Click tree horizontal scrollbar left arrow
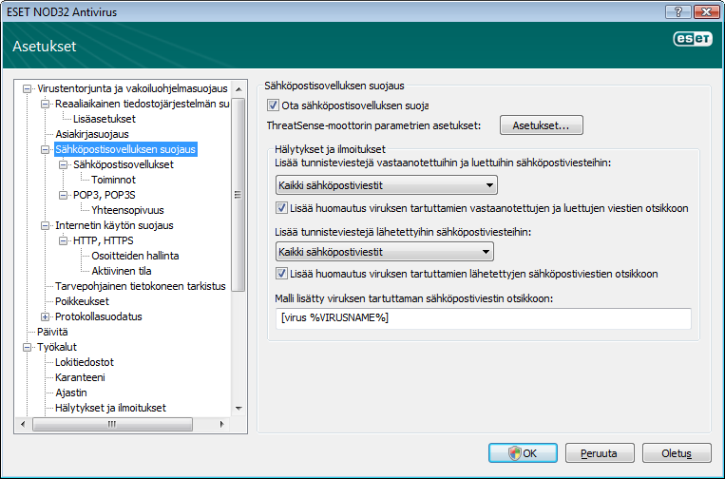Screen dimensions: 725x479 pos(23,424)
